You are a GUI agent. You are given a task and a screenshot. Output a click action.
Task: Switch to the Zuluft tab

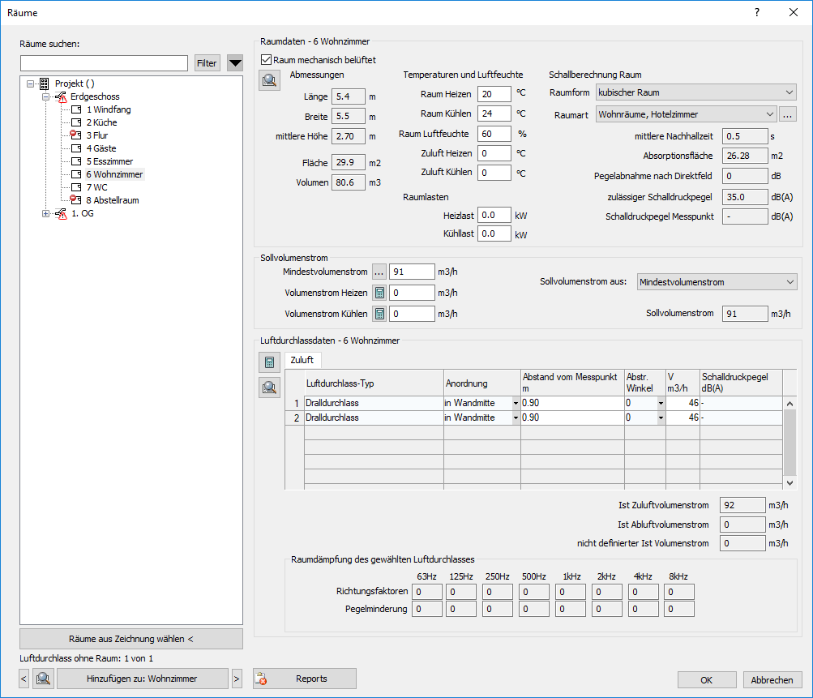302,360
